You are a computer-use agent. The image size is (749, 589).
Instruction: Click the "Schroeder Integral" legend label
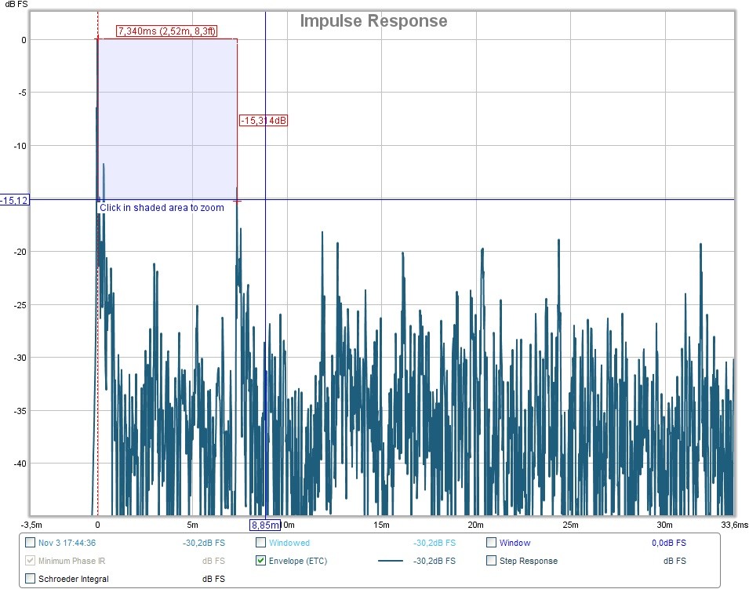74,579
